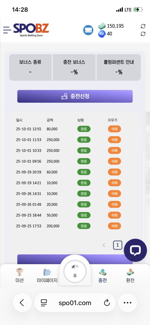
Task: Delete the 80,000 deposit record
Action: pyautogui.click(x=114, y=129)
